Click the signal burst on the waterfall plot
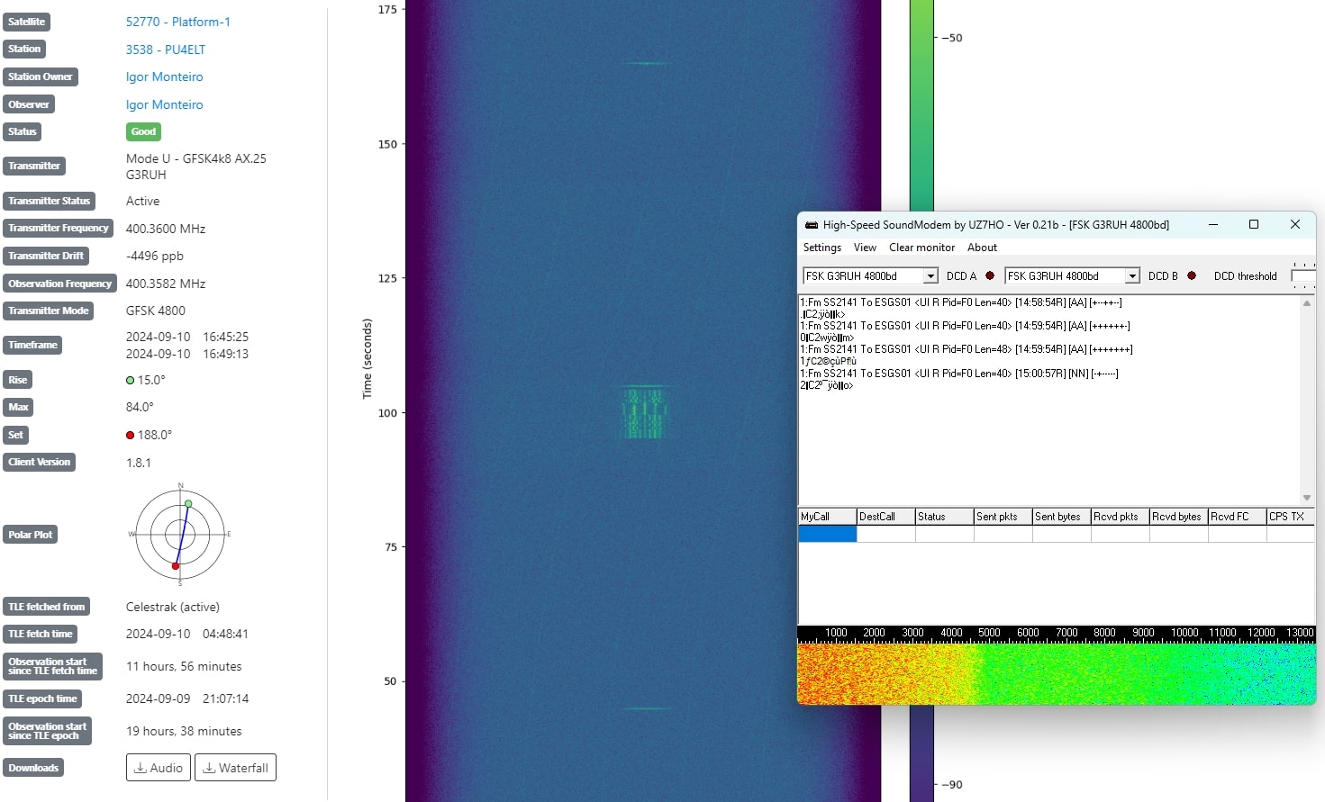 coord(645,411)
